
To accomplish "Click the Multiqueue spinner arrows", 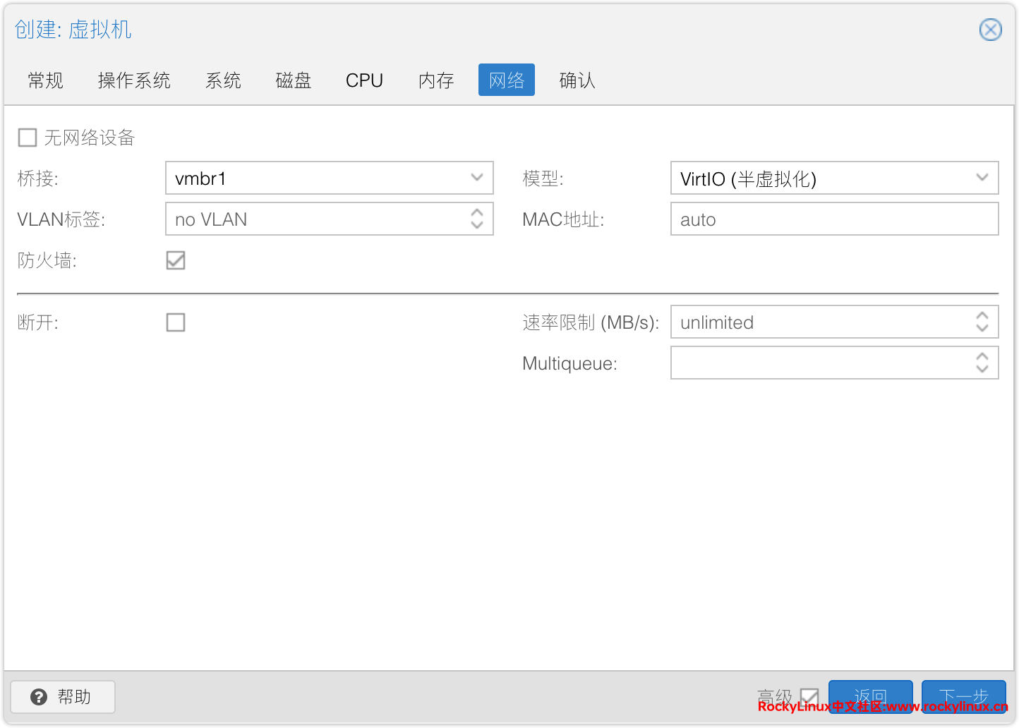I will pos(982,363).
